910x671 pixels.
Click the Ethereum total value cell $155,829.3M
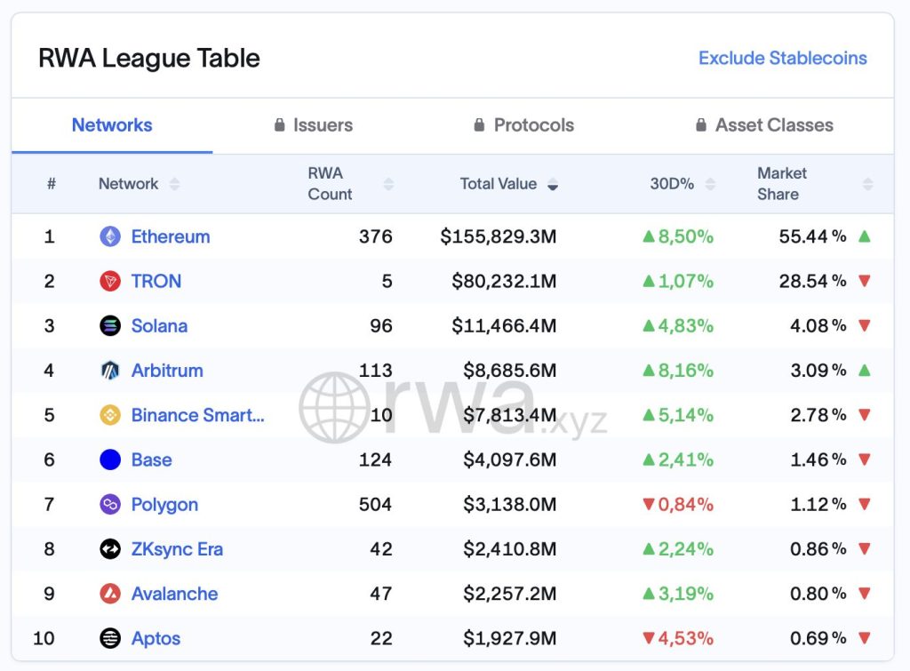pyautogui.click(x=499, y=236)
